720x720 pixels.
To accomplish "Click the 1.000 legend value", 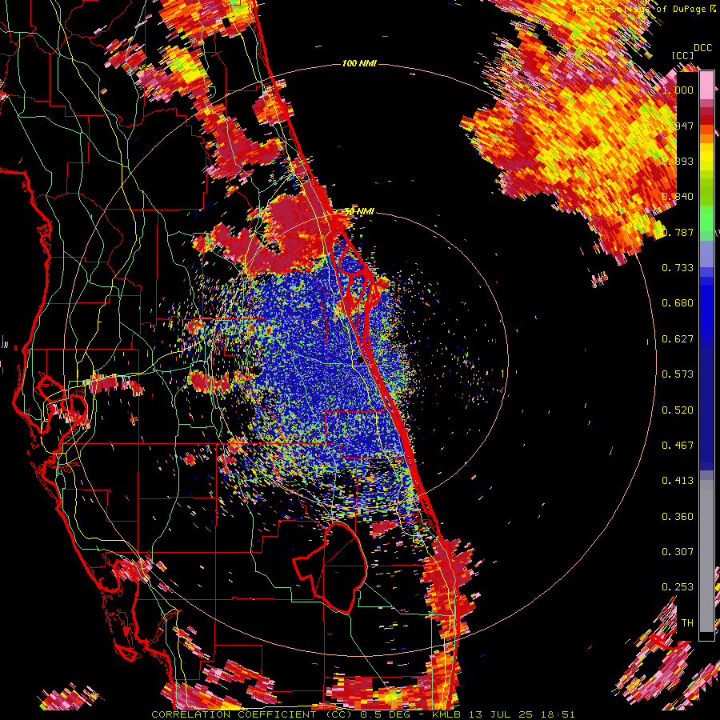I will coord(678,90).
